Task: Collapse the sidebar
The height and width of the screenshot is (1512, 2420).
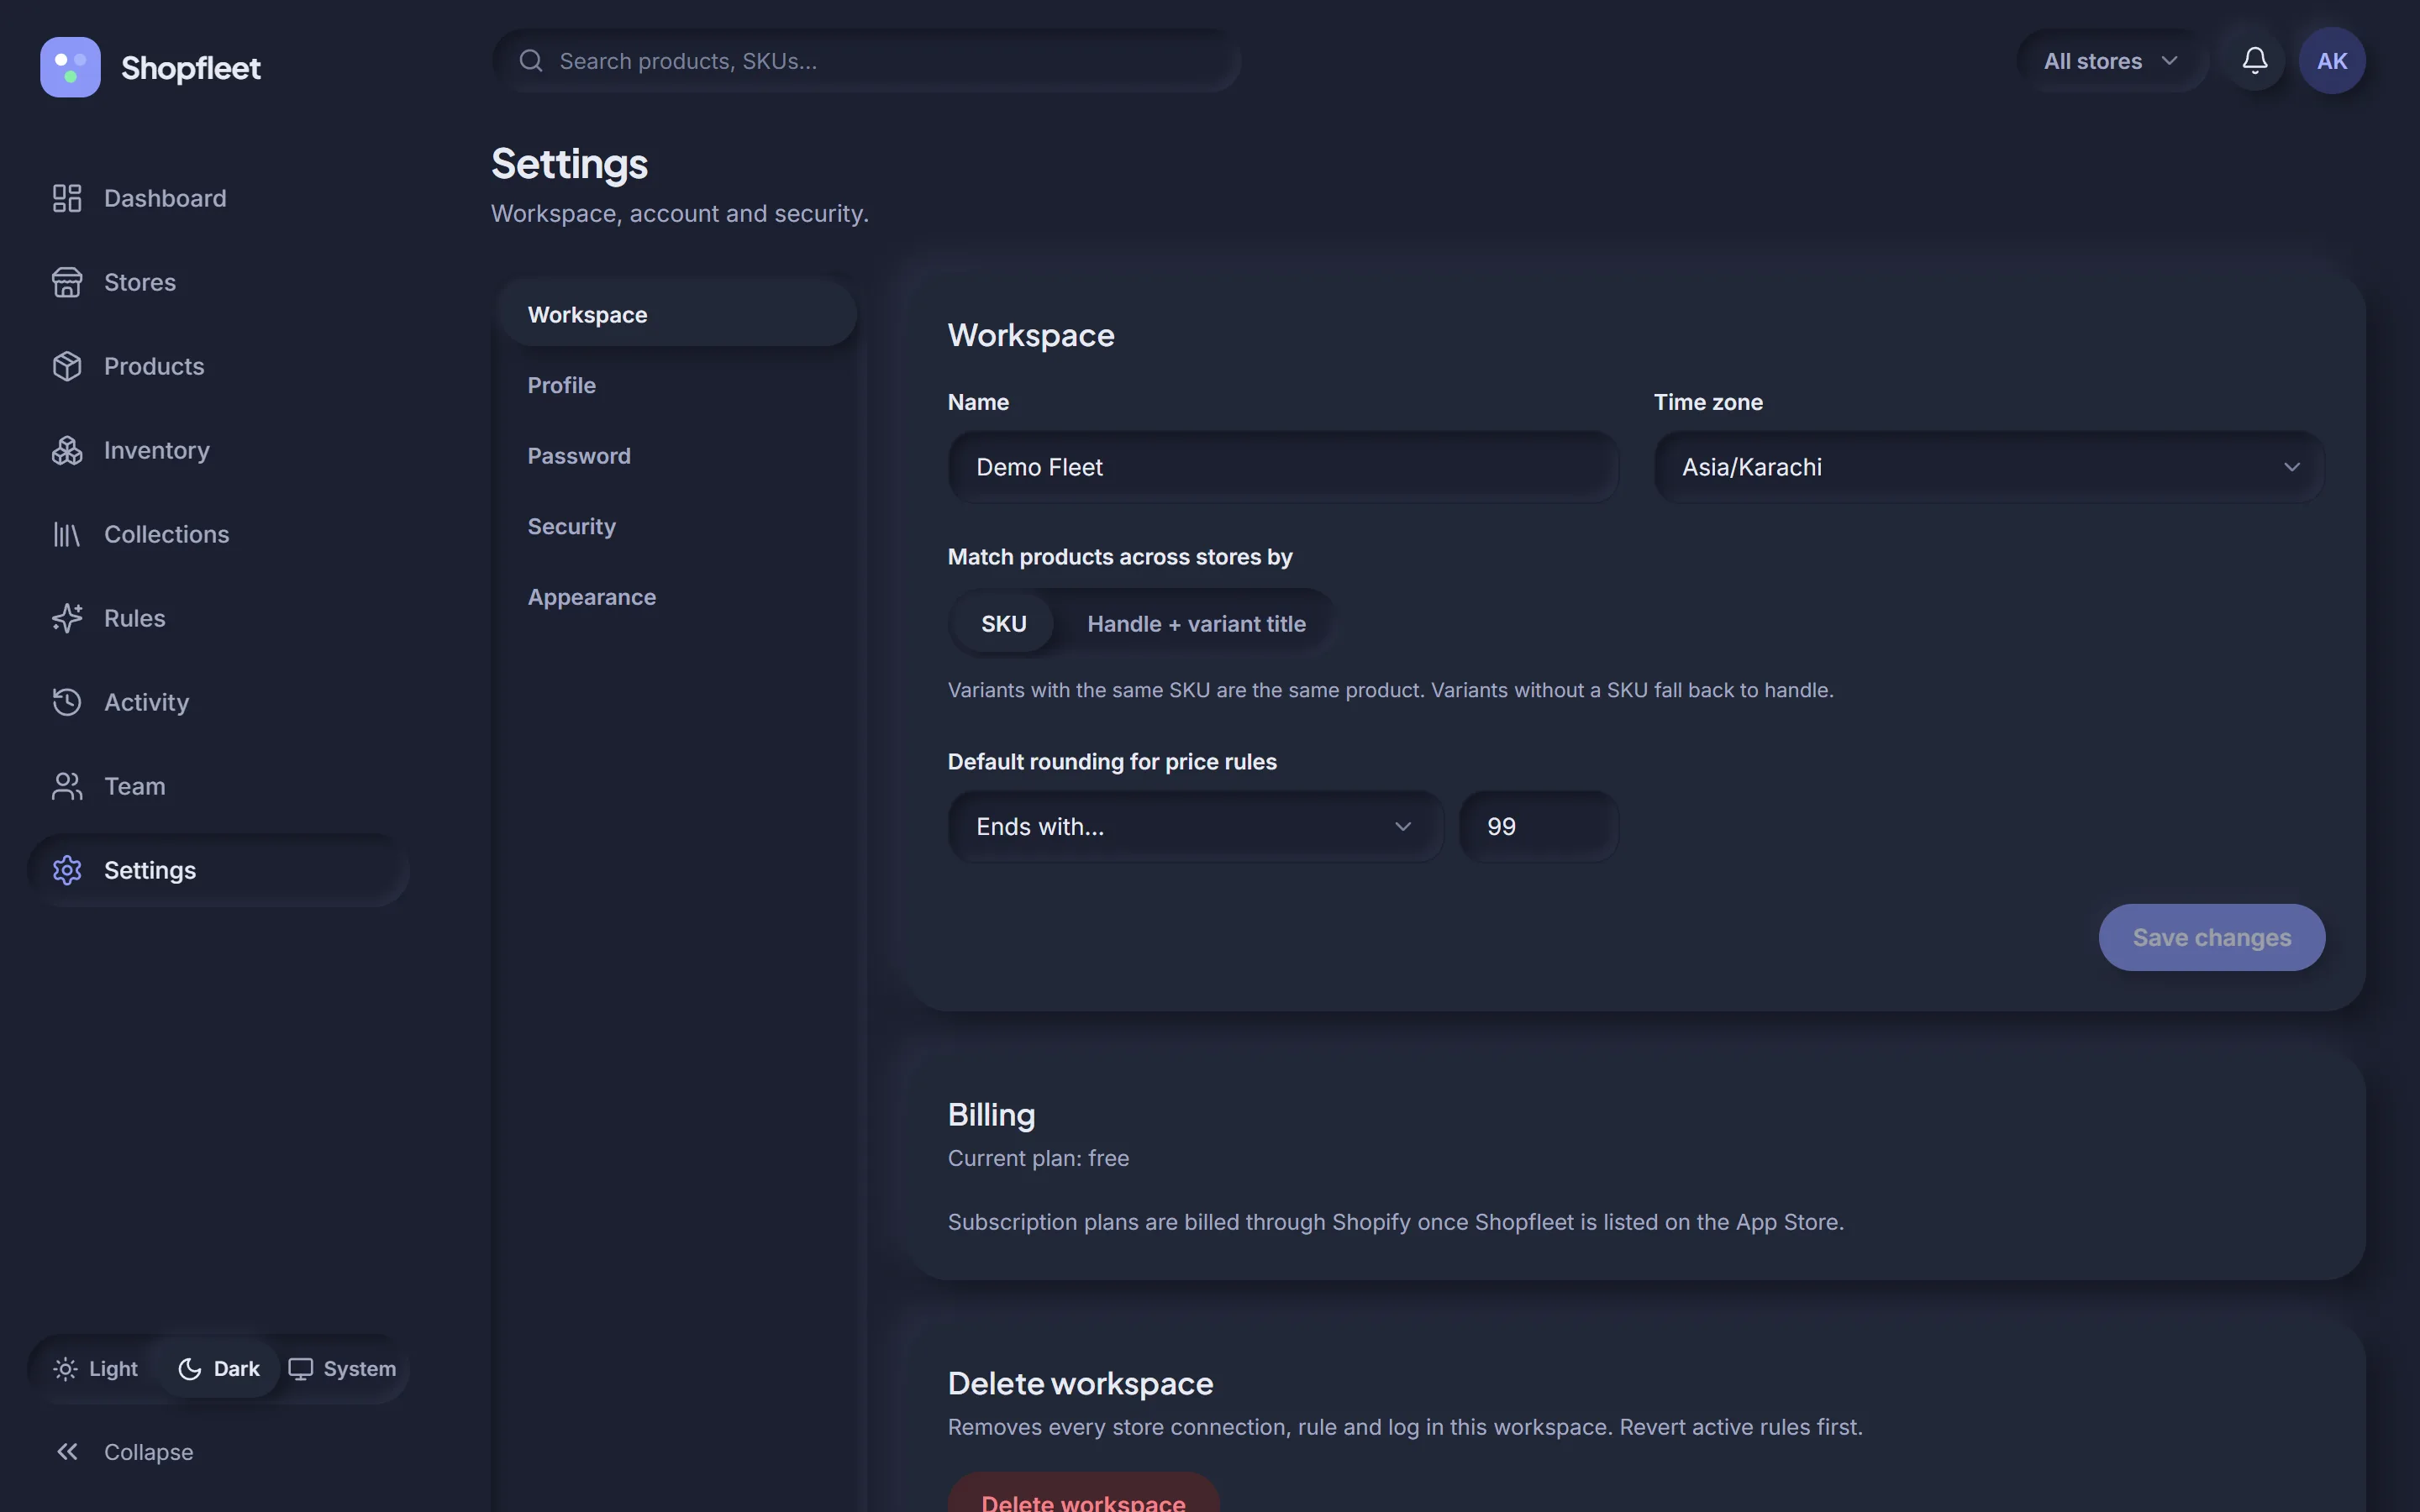Action: 218,1452
